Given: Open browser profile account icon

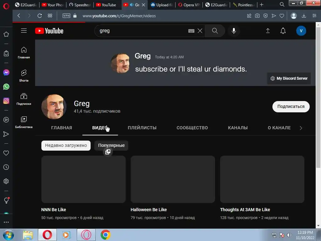Looking at the screenshot, I should tap(293, 16).
